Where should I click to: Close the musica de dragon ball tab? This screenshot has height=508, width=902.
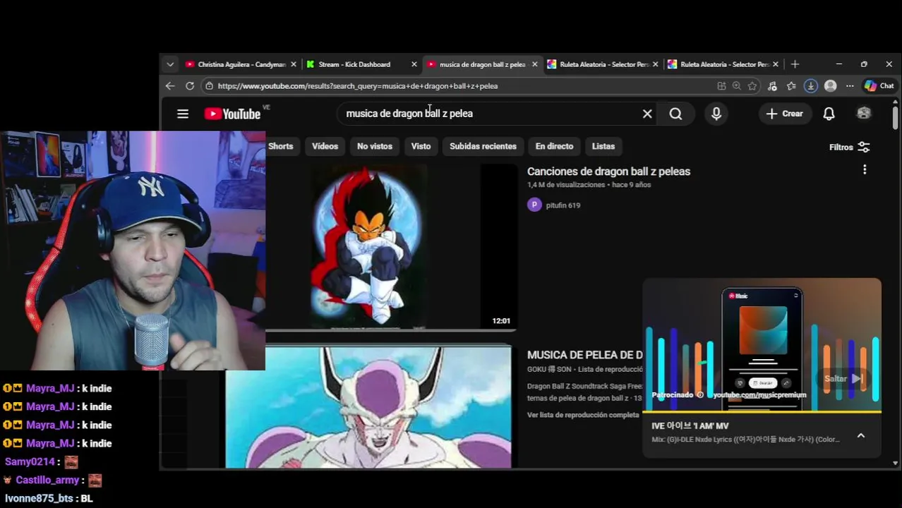534,64
